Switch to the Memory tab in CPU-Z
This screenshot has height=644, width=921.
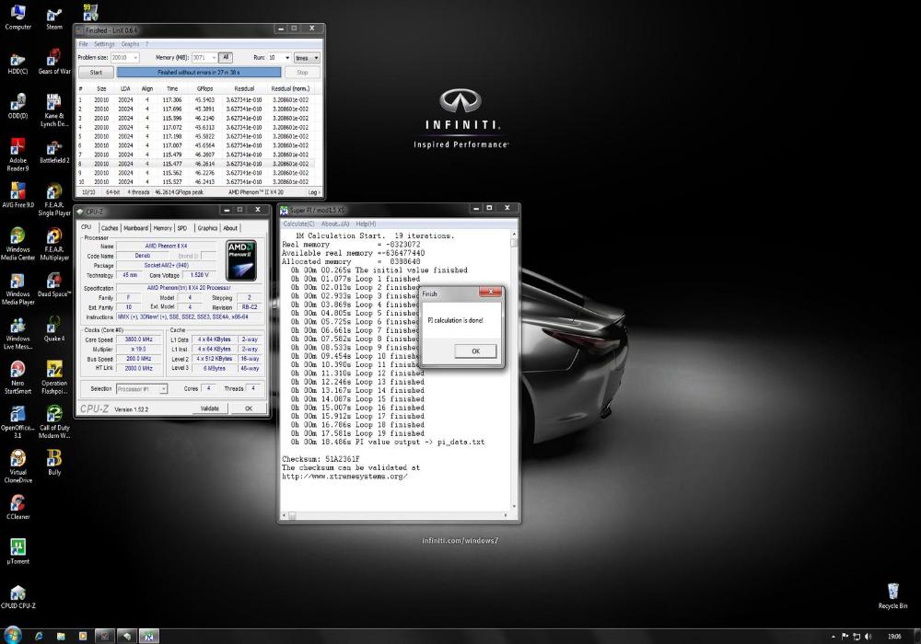163,228
